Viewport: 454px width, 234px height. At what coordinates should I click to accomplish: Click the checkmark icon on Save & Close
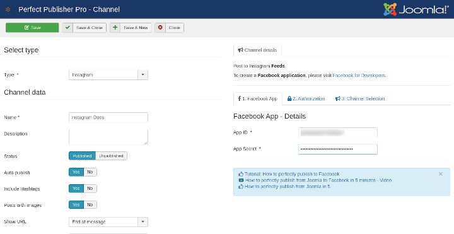click(67, 28)
